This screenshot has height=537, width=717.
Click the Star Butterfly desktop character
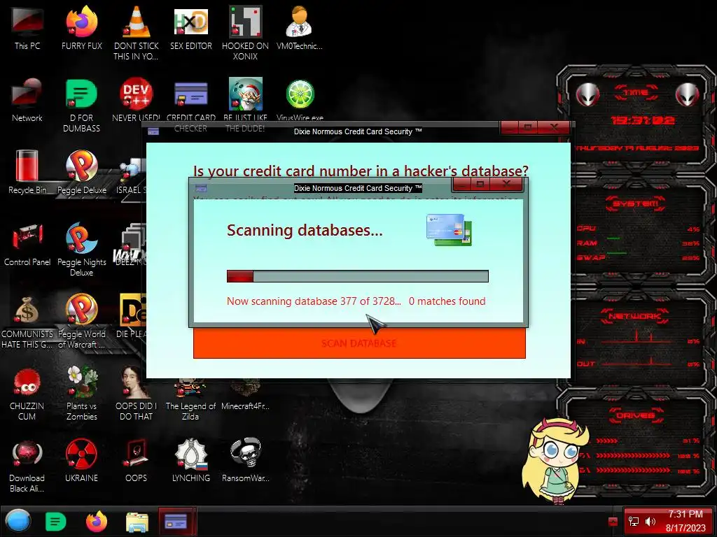(x=555, y=460)
